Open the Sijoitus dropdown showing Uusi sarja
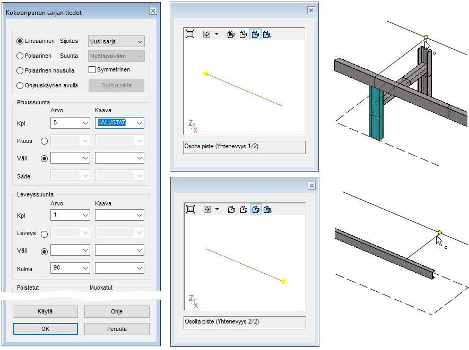This screenshot has height=350, width=469. [x=116, y=41]
